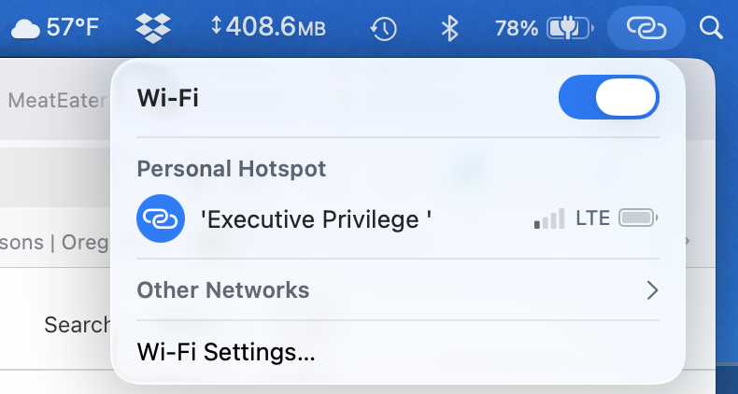Turn off the Wi-Fi switch
Image resolution: width=738 pixels, height=394 pixels.
(x=608, y=97)
